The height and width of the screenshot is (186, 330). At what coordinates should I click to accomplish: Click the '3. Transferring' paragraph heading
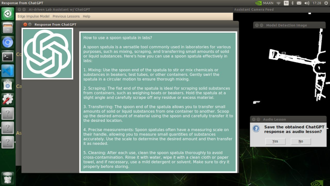(97, 107)
